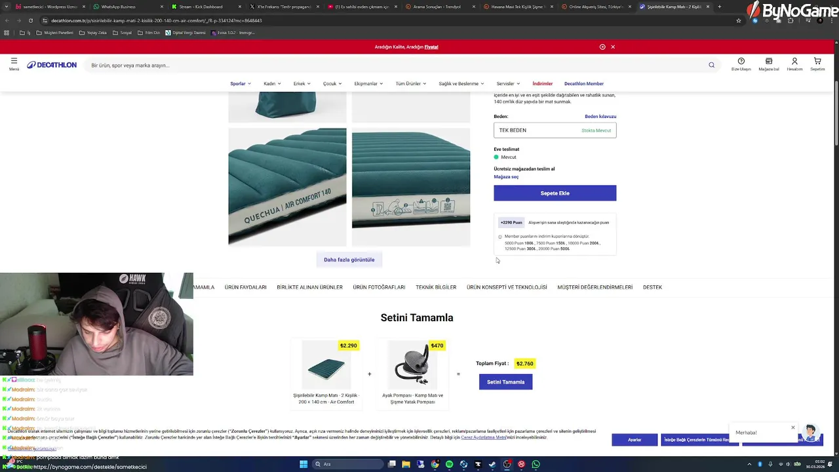Reject optional cookies button
This screenshot has width=839, height=472.
coord(699,440)
